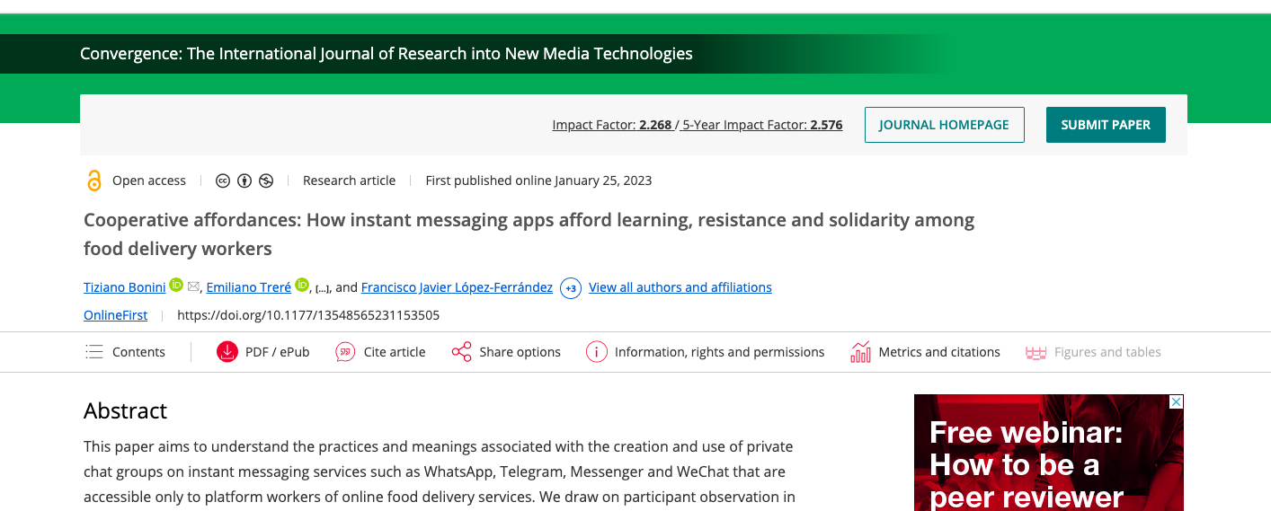The height and width of the screenshot is (511, 1271).
Task: Open the PDF / ePub download
Action: tap(263, 352)
